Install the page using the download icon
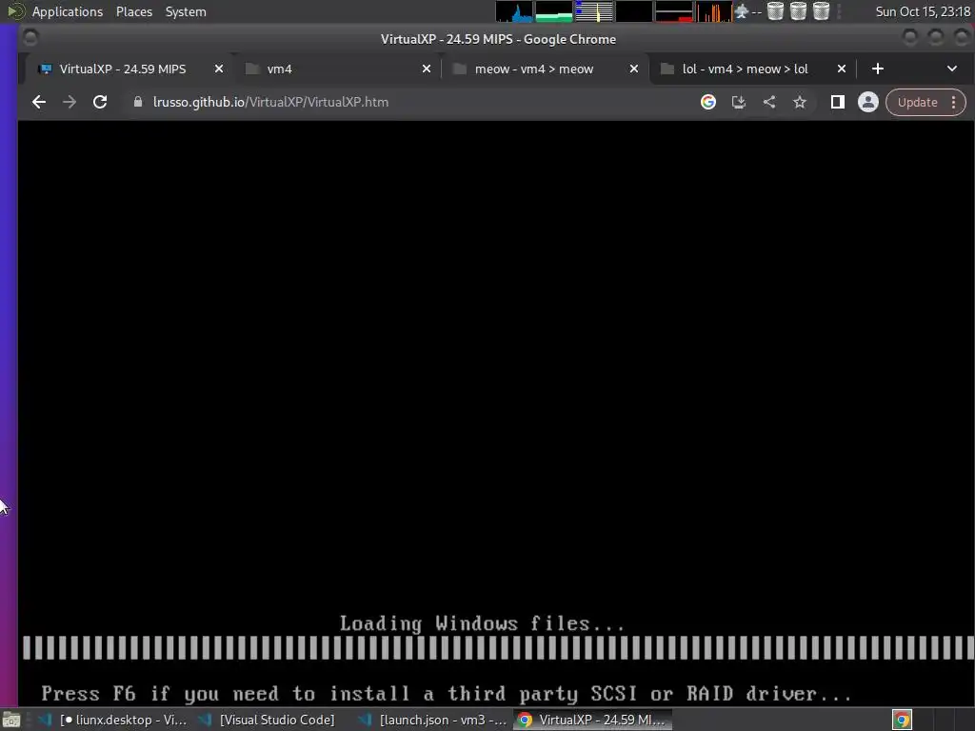The image size is (975, 731). (738, 102)
